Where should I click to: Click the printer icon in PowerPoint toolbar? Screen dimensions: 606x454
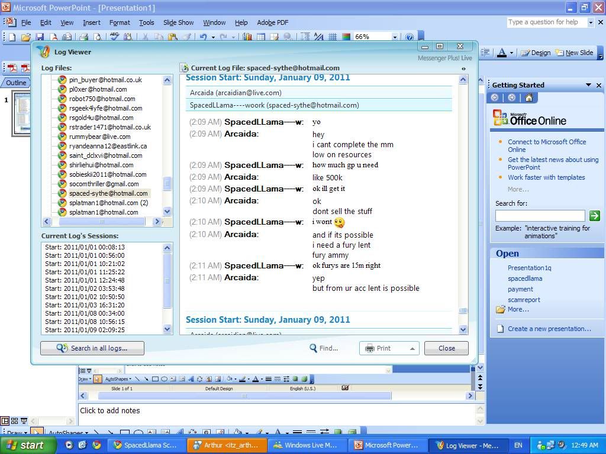pyautogui.click(x=84, y=37)
